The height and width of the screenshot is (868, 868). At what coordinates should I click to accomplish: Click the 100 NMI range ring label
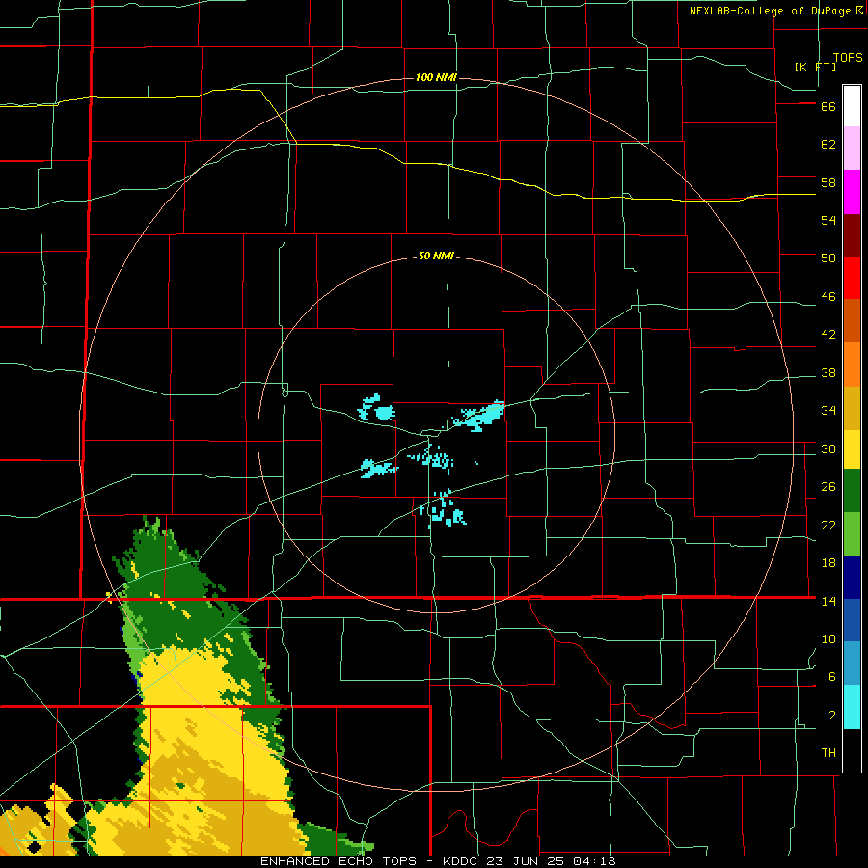(x=436, y=77)
